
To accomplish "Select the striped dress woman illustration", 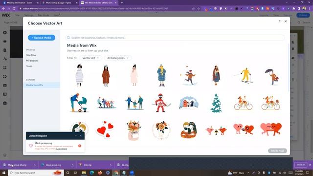I will click(79, 75).
